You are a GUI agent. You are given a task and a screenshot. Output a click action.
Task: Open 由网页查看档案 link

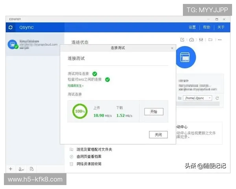(89, 157)
